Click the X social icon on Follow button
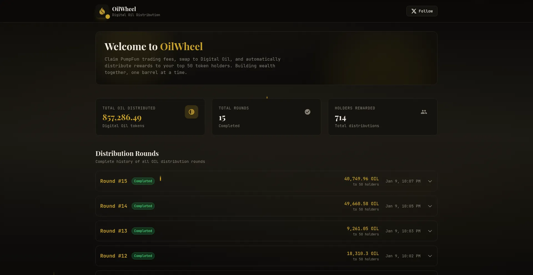This screenshot has height=275, width=533. [x=414, y=11]
